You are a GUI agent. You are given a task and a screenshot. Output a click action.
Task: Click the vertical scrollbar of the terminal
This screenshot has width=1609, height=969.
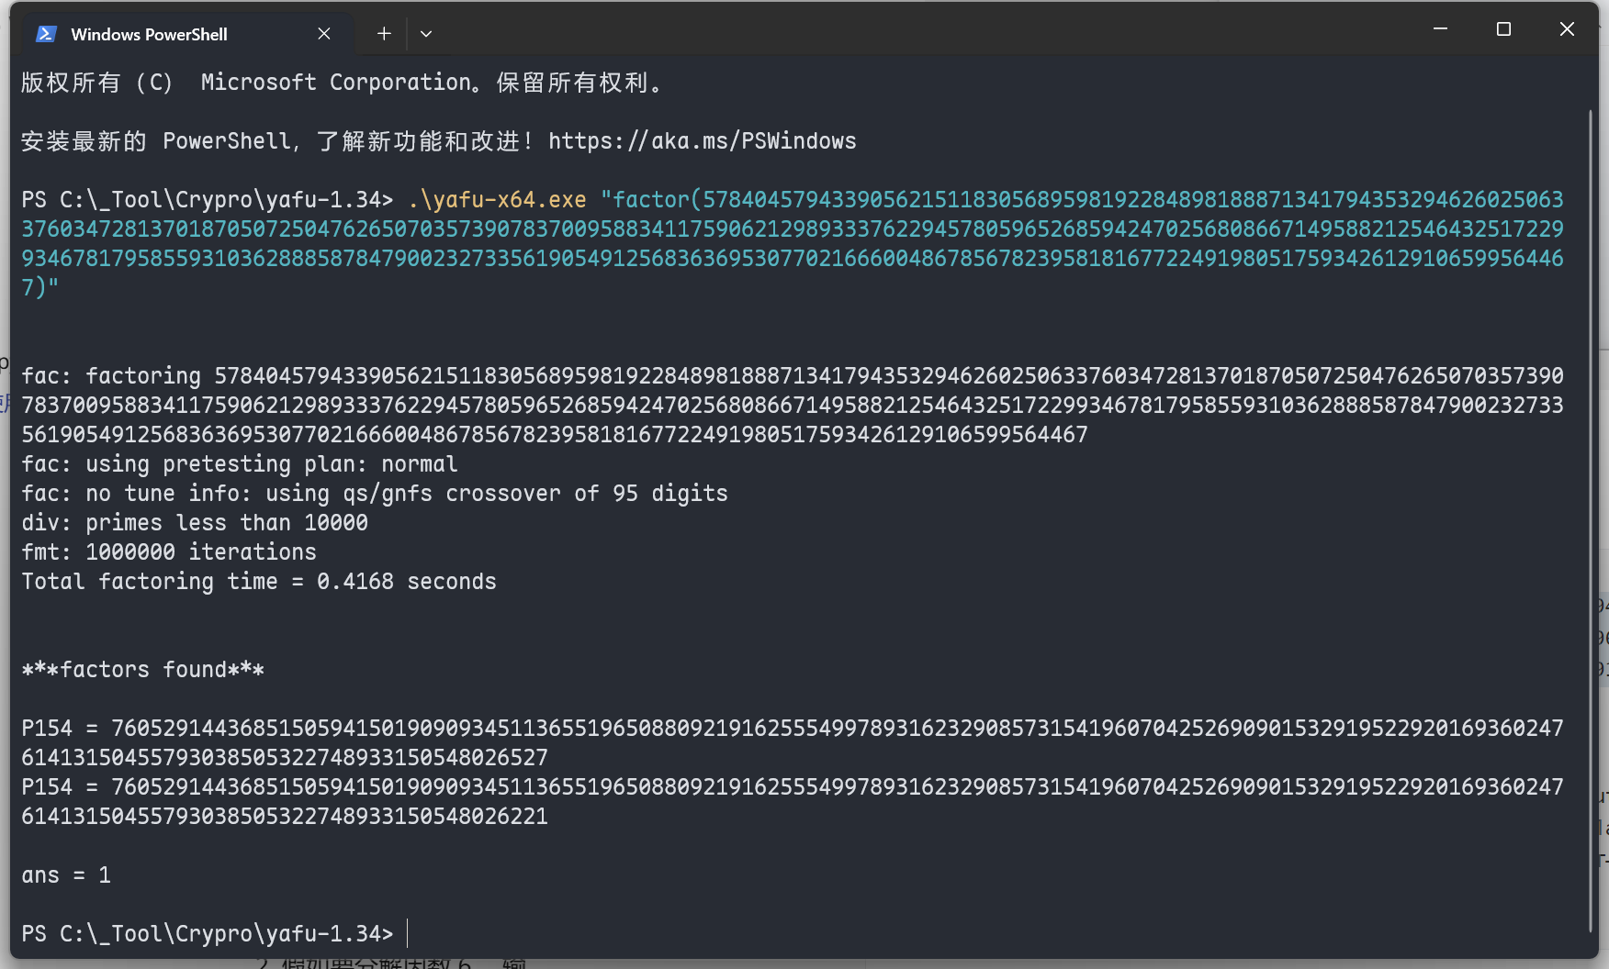1590,514
